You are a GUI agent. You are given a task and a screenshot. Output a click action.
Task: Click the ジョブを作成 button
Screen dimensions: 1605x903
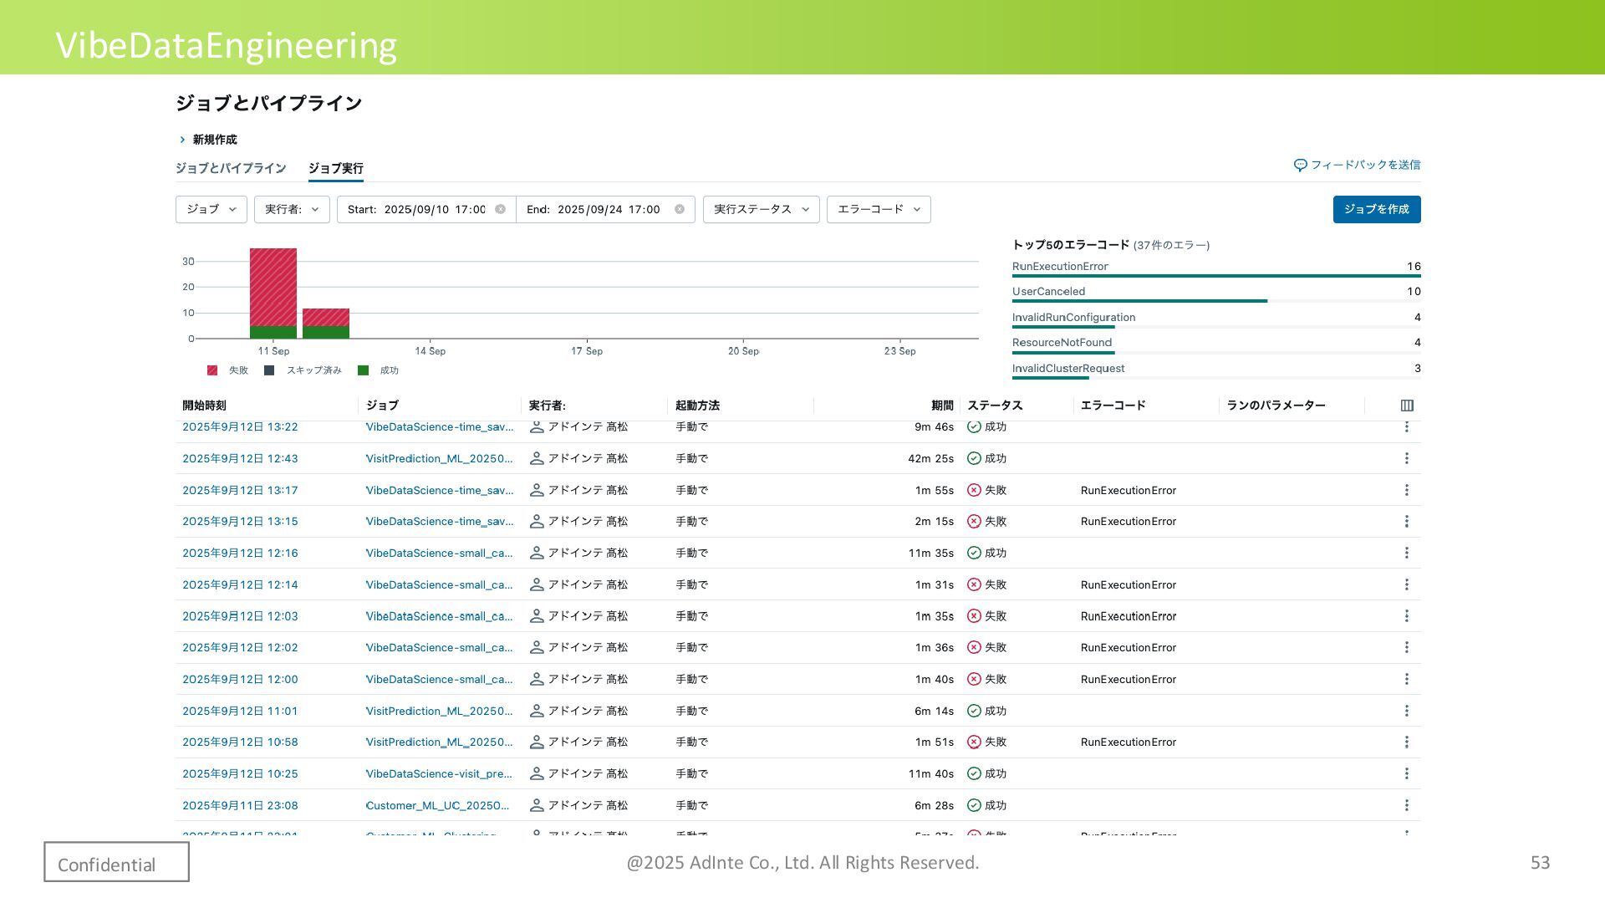point(1376,209)
